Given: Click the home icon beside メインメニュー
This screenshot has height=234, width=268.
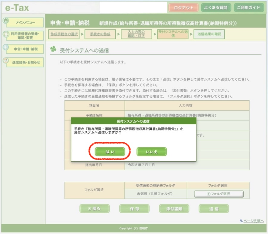Looking at the screenshot, I should pos(6,21).
